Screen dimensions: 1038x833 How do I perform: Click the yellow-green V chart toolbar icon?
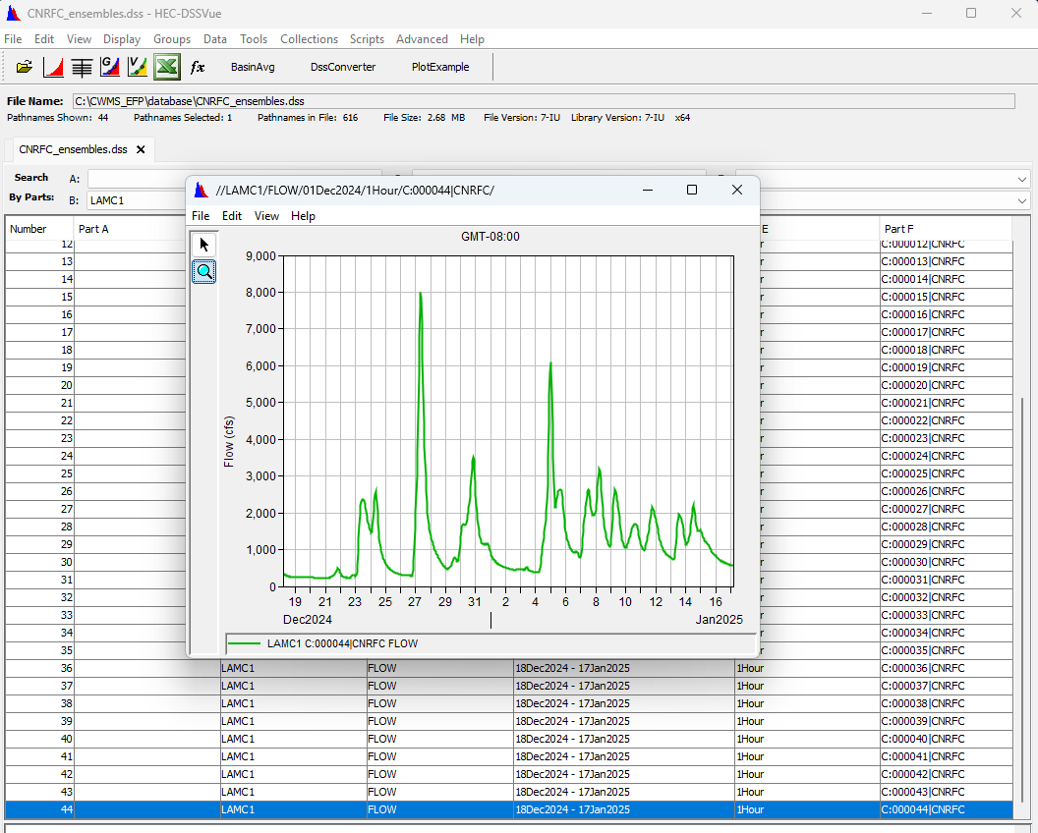point(138,67)
